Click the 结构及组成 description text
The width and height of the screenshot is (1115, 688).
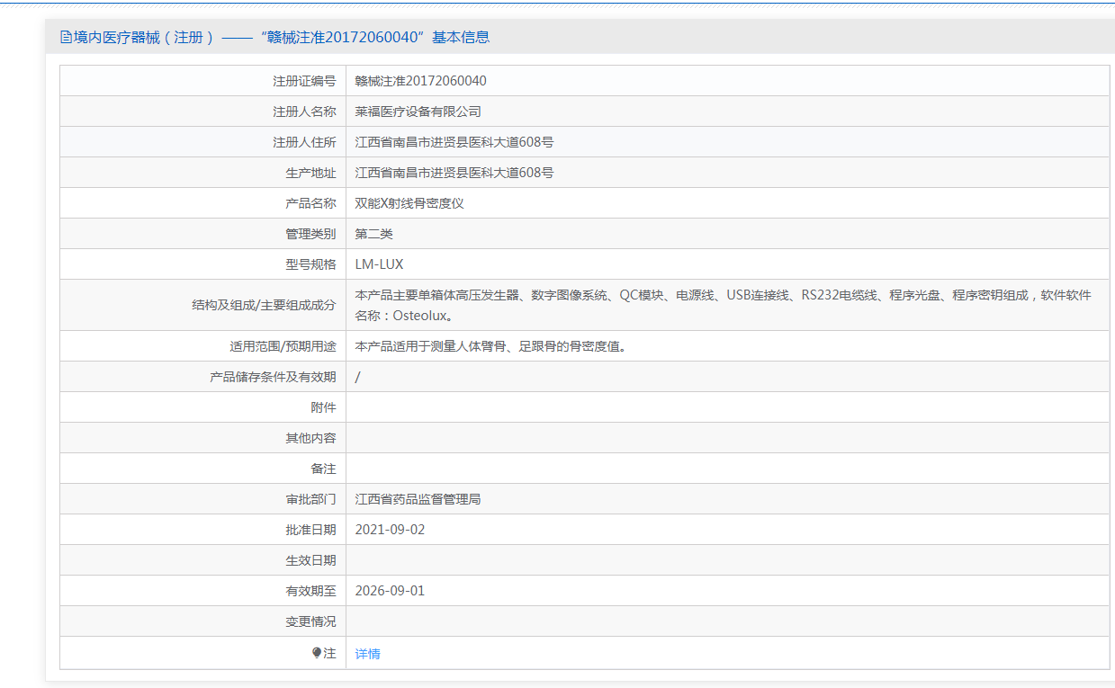[x=724, y=306]
